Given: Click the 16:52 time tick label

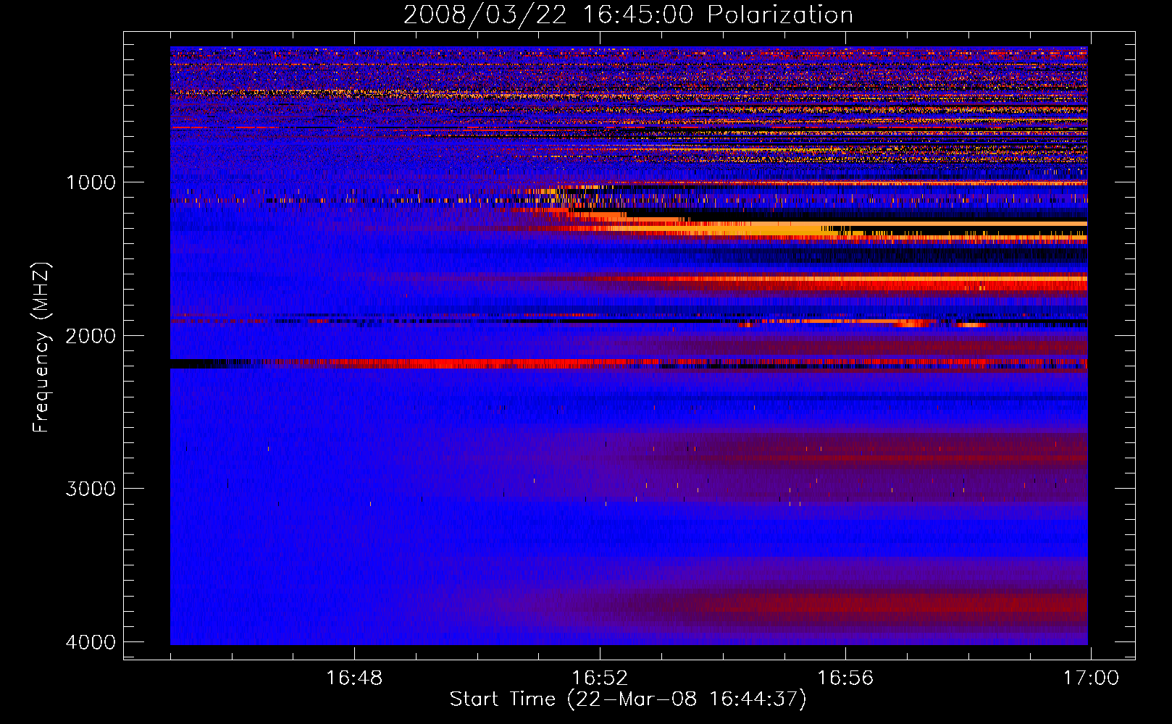Looking at the screenshot, I should (600, 678).
